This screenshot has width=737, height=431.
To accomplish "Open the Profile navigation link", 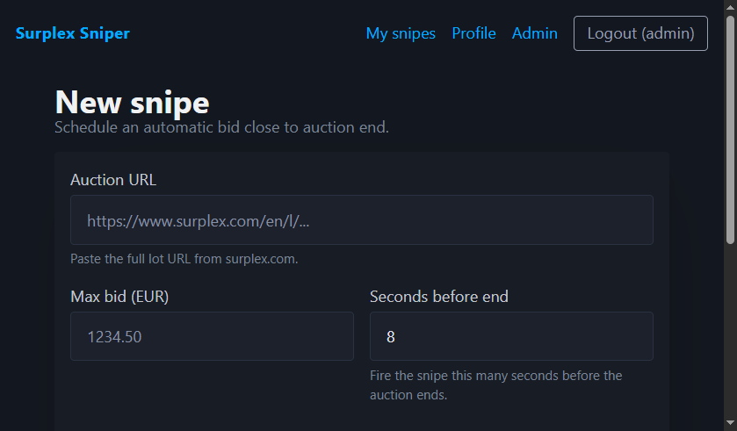I will (473, 33).
